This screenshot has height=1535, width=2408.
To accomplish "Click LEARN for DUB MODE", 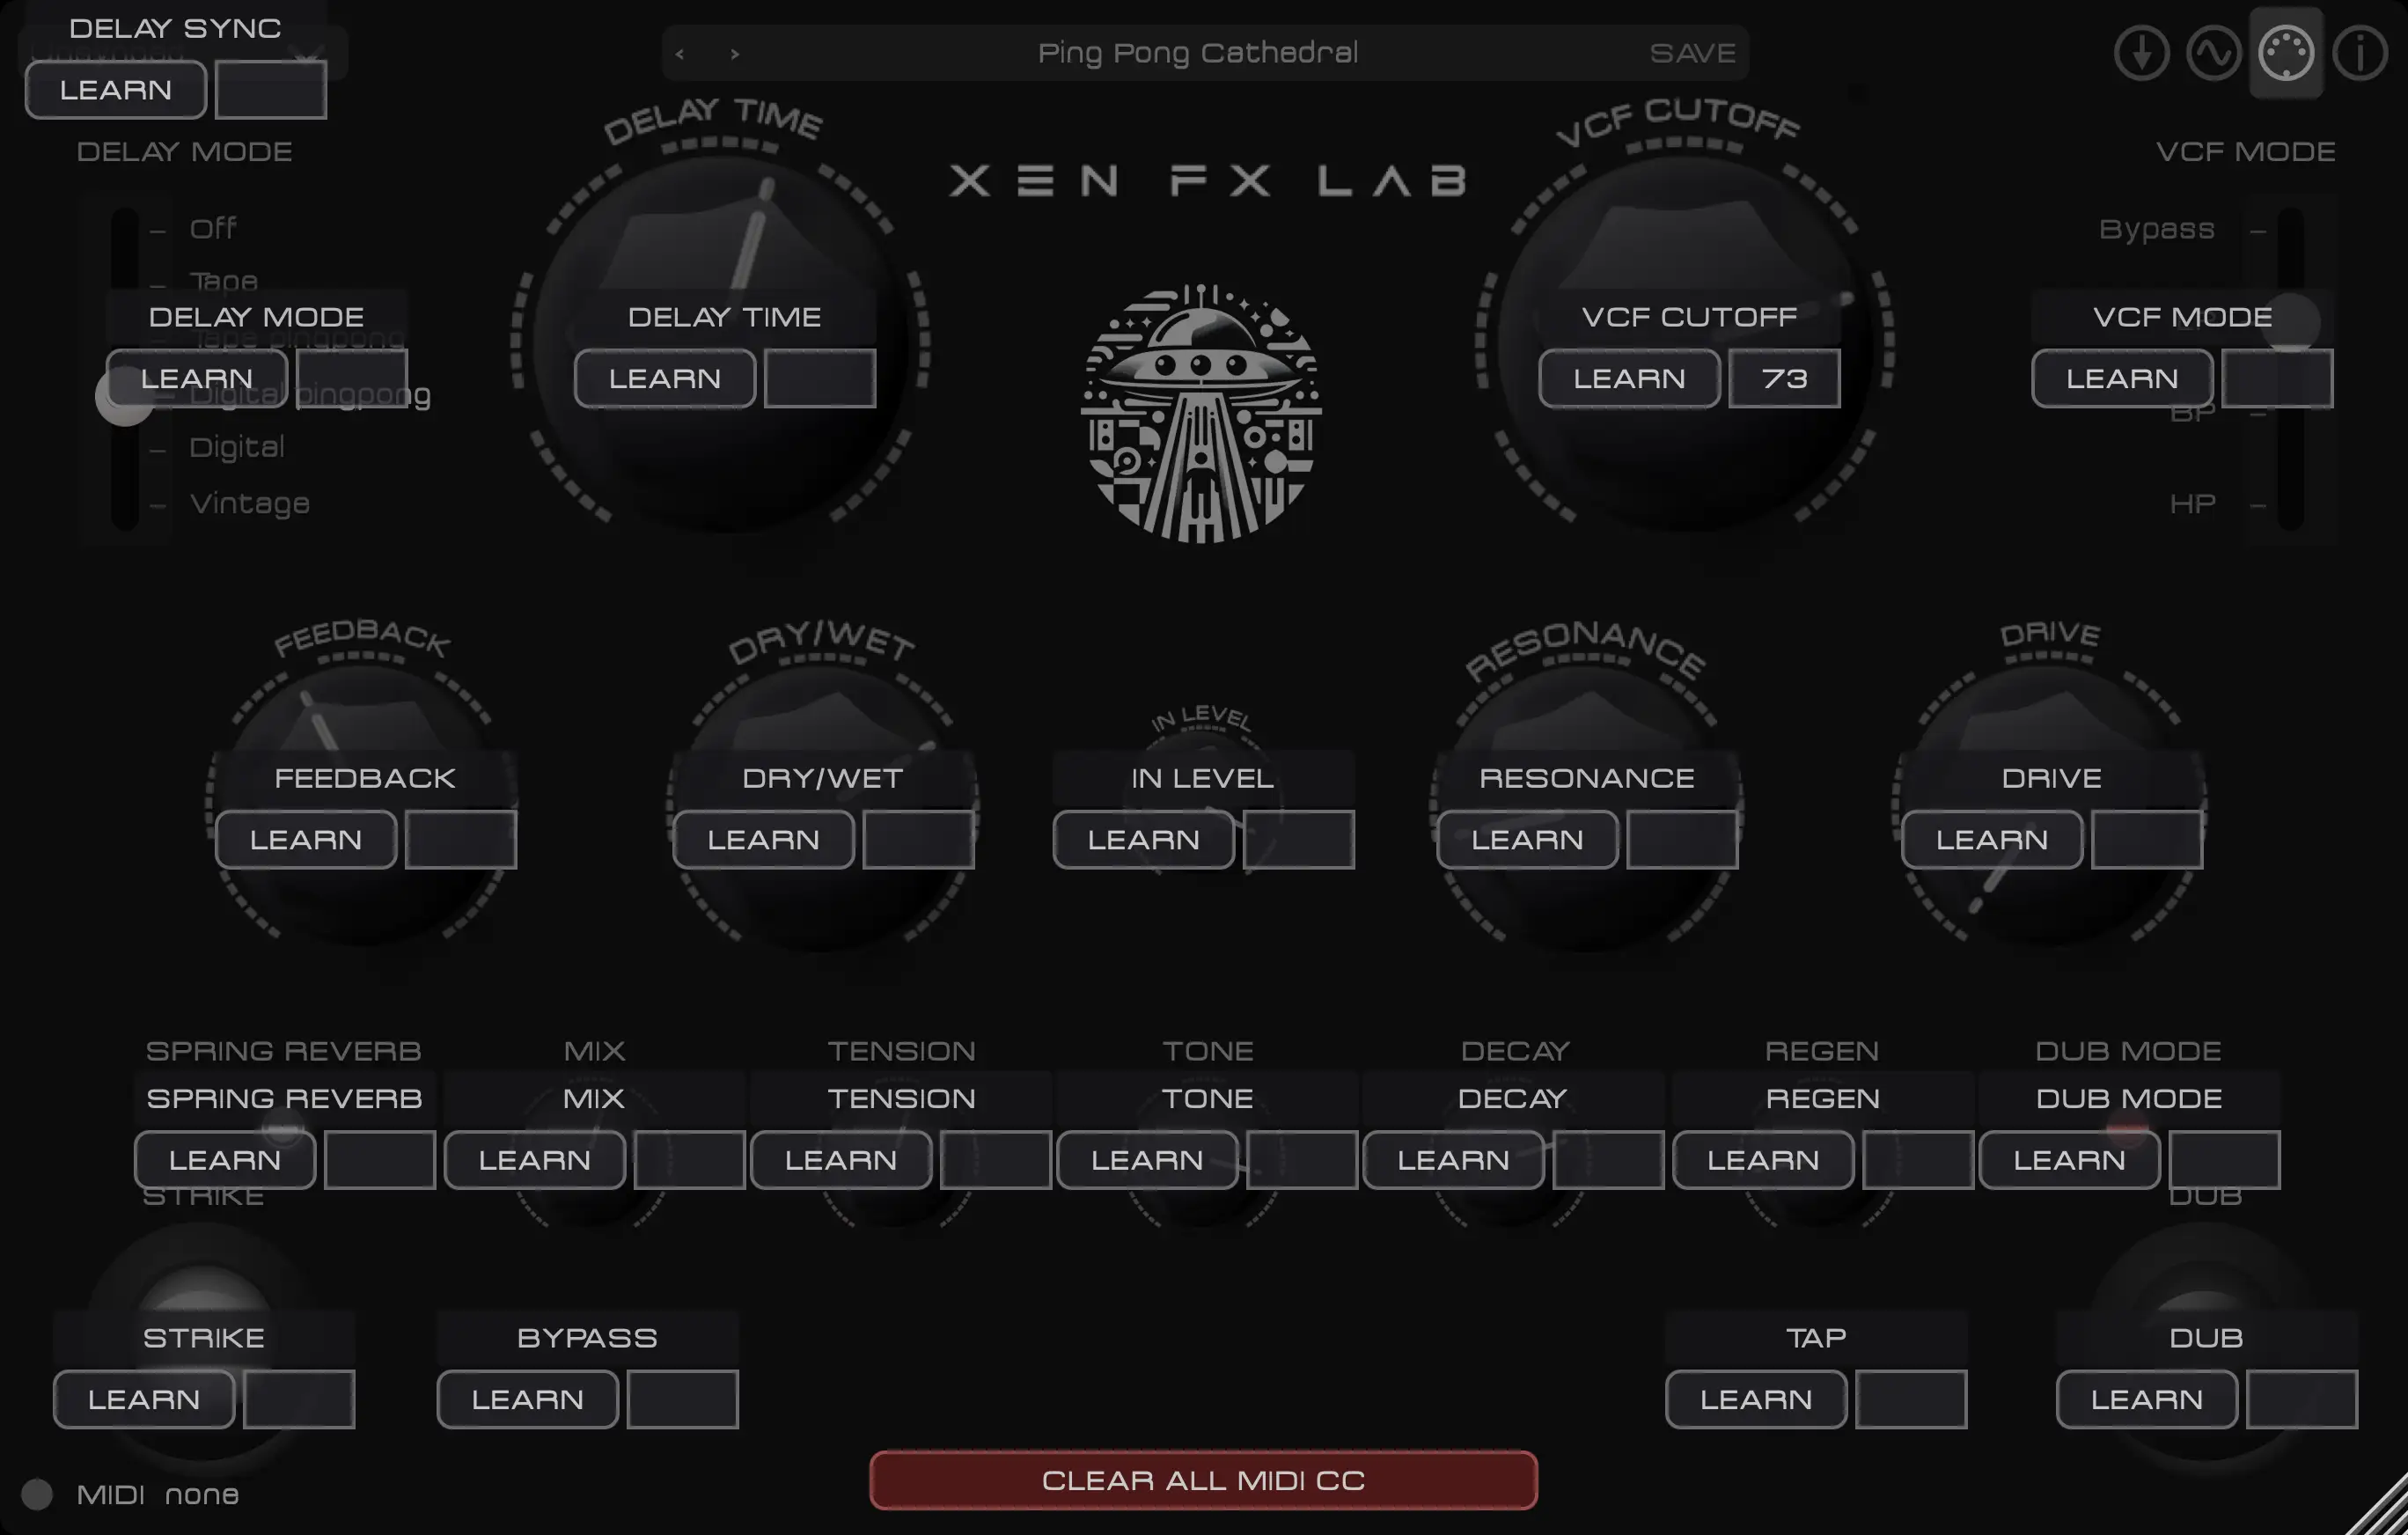I will (x=2069, y=1160).
